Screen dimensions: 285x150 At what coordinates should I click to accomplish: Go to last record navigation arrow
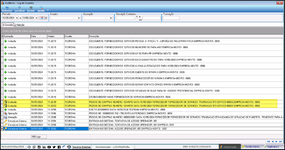[x=281, y=141]
